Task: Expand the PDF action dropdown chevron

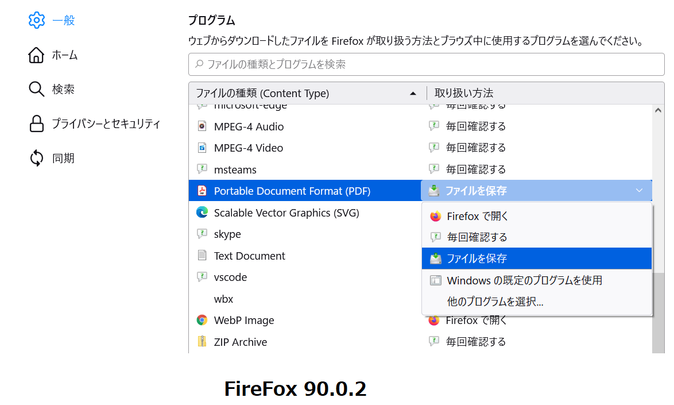Action: click(x=640, y=191)
